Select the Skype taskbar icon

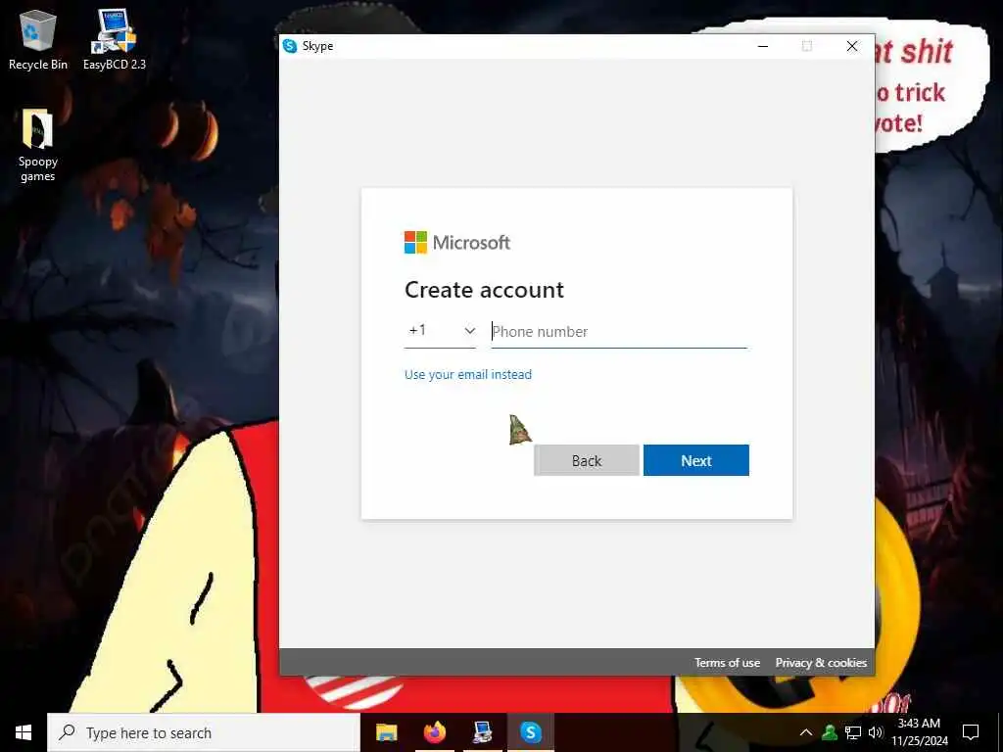coord(530,732)
